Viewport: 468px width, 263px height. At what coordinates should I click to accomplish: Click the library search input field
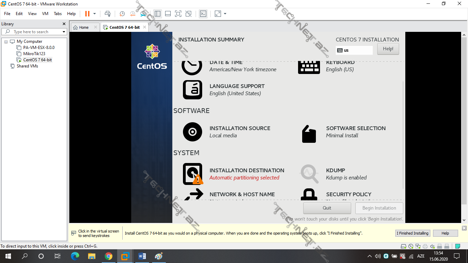tap(34, 32)
